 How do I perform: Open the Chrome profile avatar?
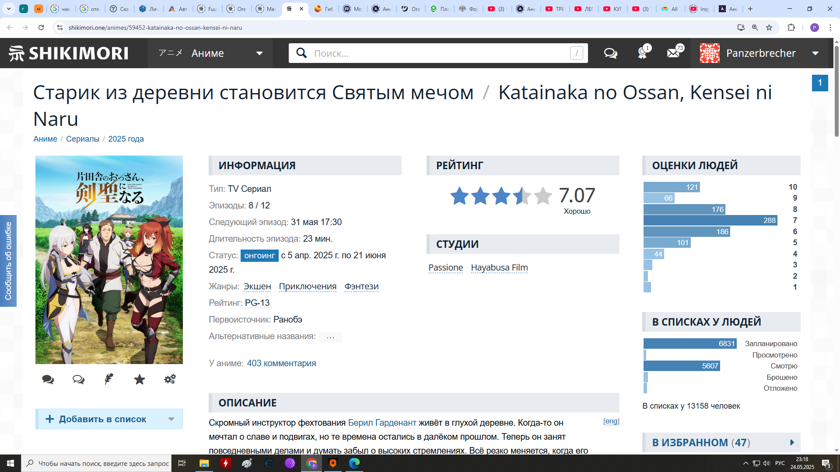tap(815, 28)
